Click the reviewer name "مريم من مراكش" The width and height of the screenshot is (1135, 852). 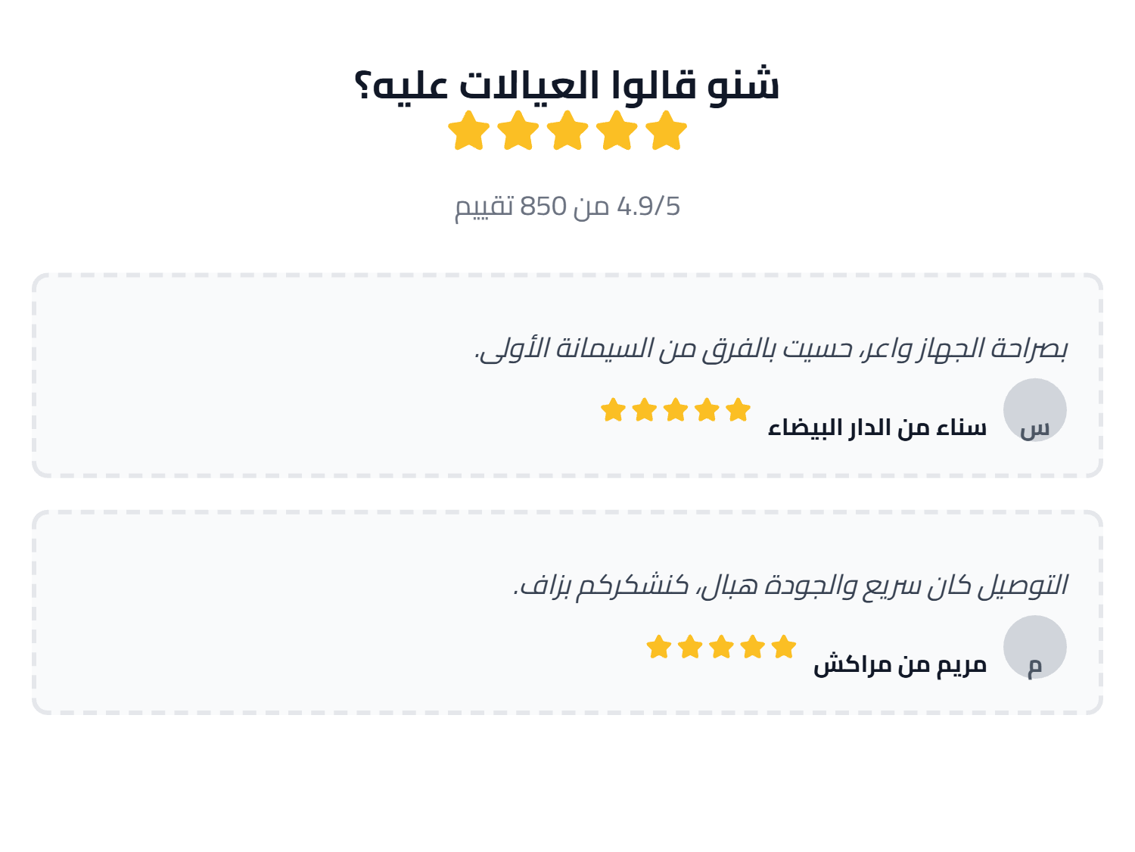(x=900, y=665)
